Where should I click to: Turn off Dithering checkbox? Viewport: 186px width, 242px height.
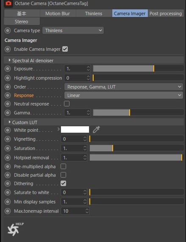pyautogui.click(x=63, y=184)
